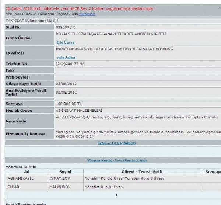Click the İş Adresi label

pos(15,53)
